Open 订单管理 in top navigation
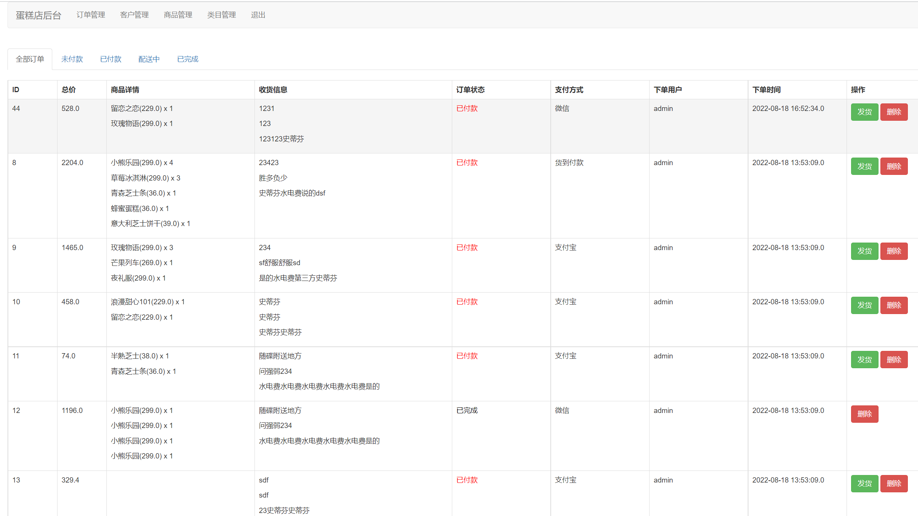 tap(91, 15)
